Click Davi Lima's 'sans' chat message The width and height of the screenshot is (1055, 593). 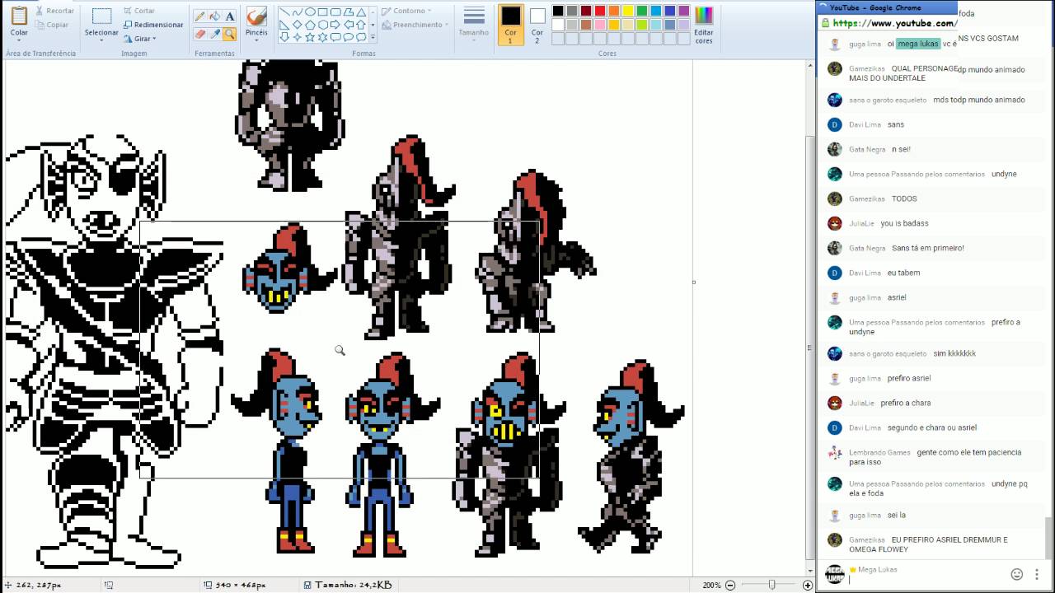[x=896, y=124]
